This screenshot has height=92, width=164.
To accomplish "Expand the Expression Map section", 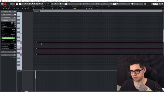I will (x=8, y=11).
